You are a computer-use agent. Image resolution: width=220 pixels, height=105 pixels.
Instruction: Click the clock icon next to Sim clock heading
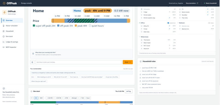(31, 91)
